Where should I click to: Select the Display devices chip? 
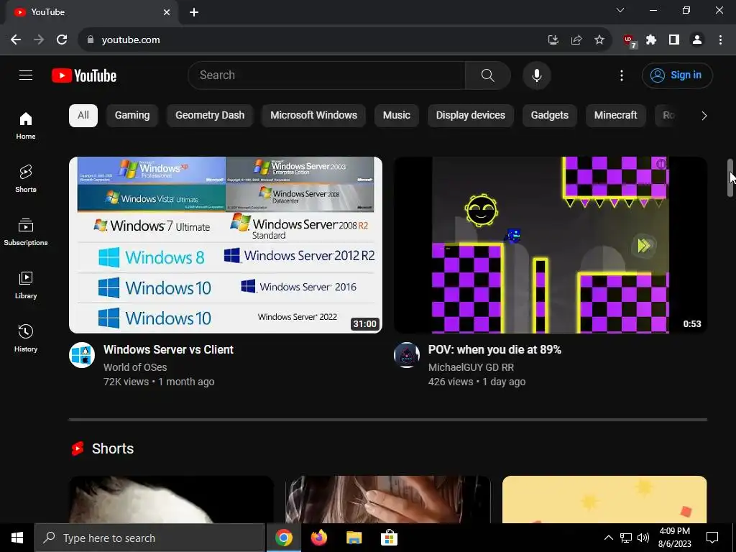(x=471, y=116)
